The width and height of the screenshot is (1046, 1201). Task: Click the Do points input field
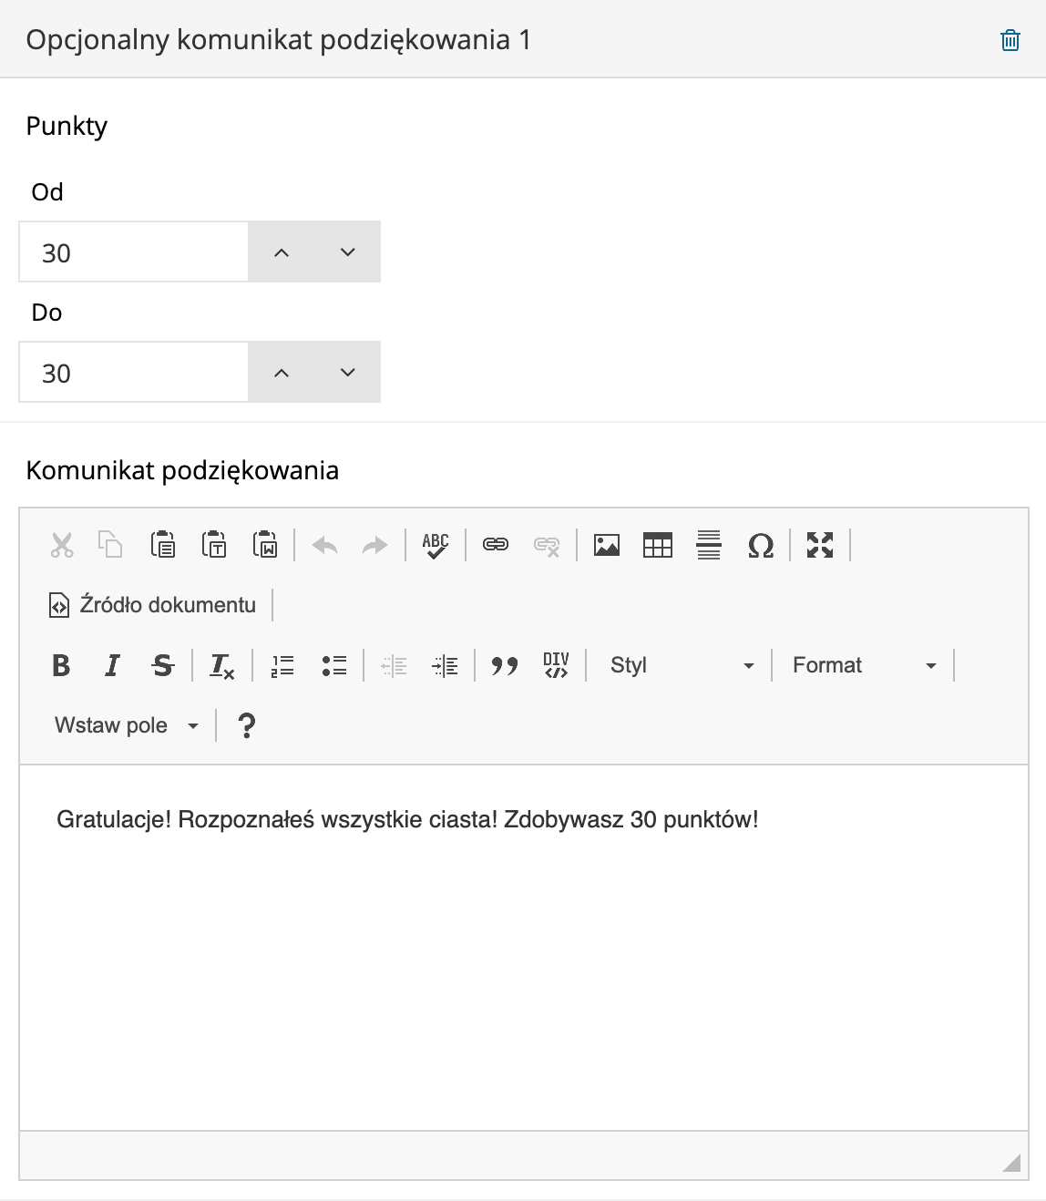pyautogui.click(x=134, y=373)
